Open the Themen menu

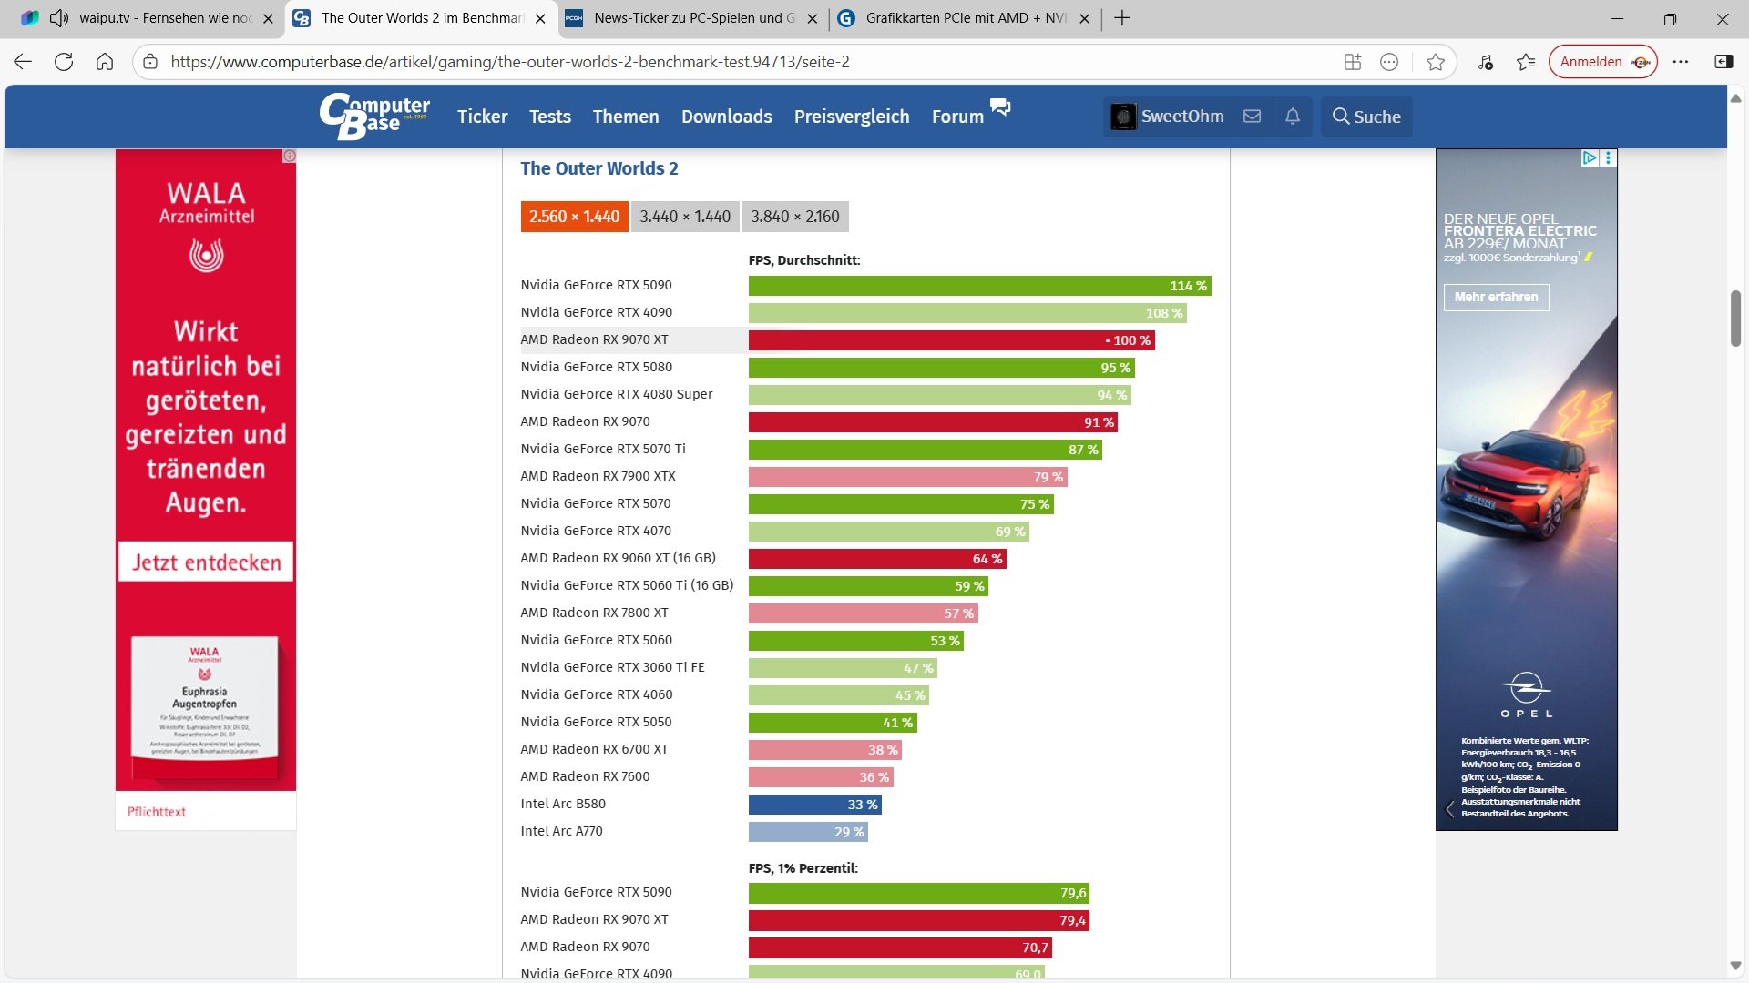[626, 117]
